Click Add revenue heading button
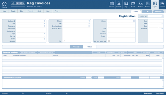 [x=28, y=52]
